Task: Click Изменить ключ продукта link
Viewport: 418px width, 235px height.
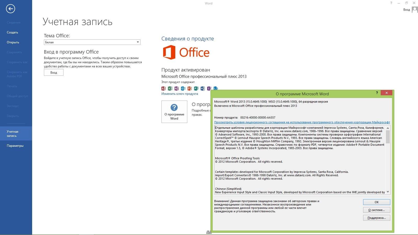Action: 180,94
